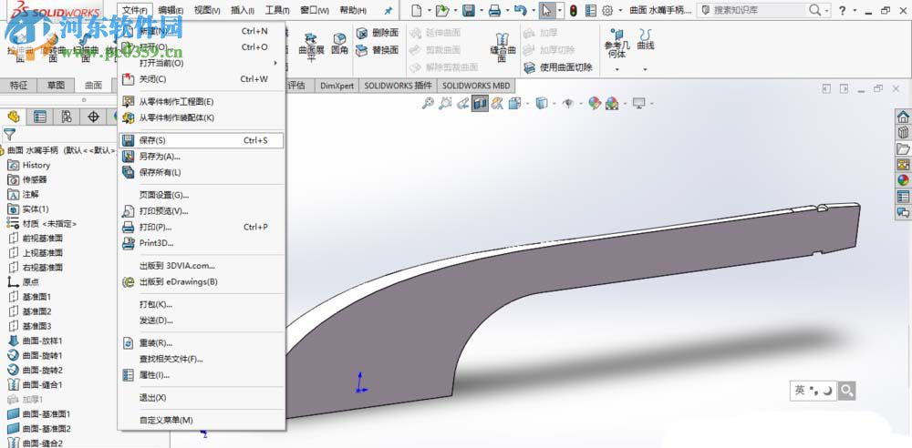Image resolution: width=912 pixels, height=448 pixels.
Task: Click the Knit Surface (缝合曲面) tool
Action: click(x=503, y=46)
